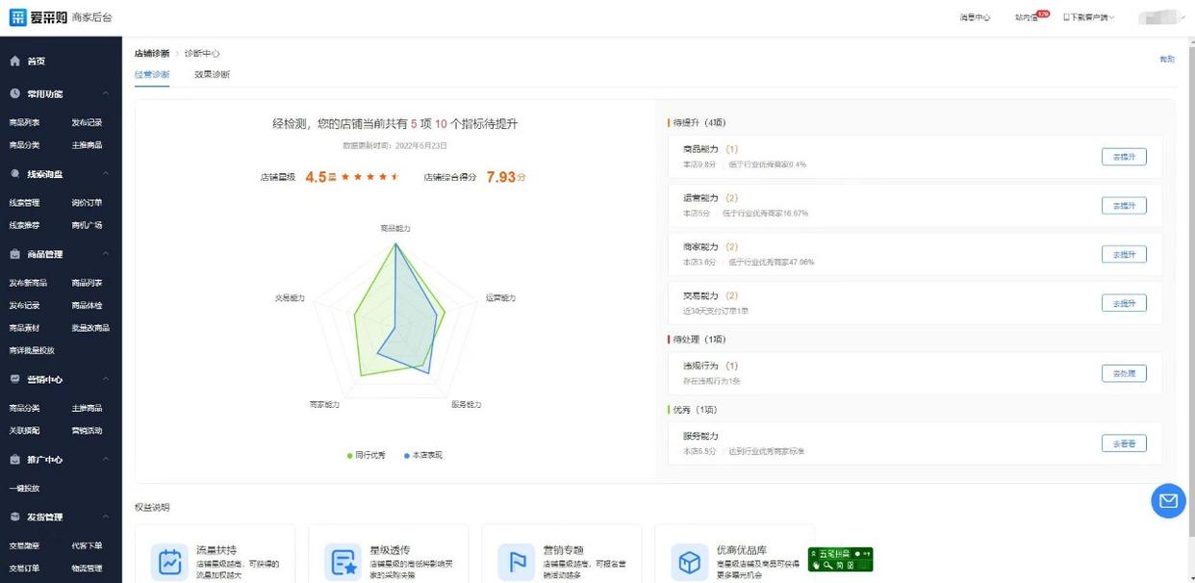
Task: Open the blue mail floating button
Action: pos(1168,500)
